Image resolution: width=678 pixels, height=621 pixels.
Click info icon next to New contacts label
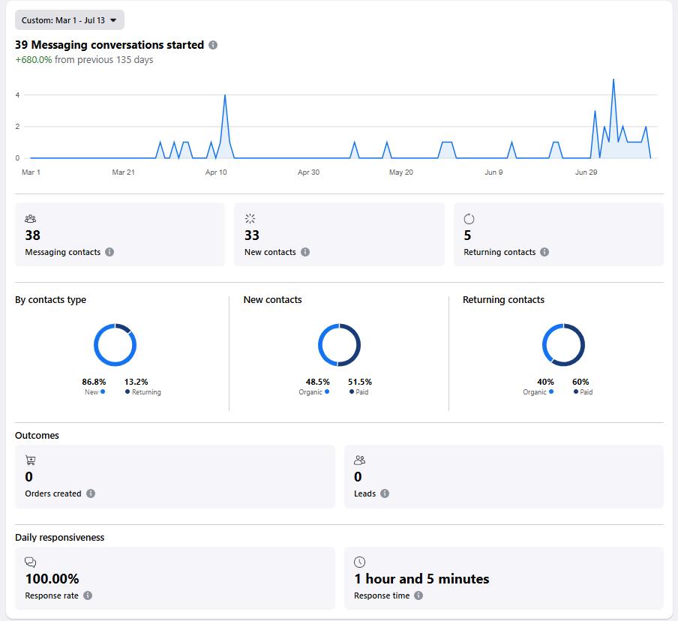click(x=305, y=252)
